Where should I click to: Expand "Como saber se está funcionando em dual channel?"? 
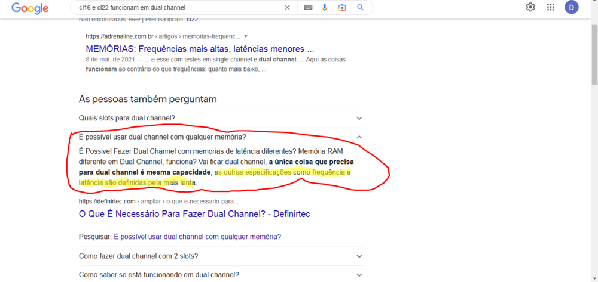pos(359,275)
